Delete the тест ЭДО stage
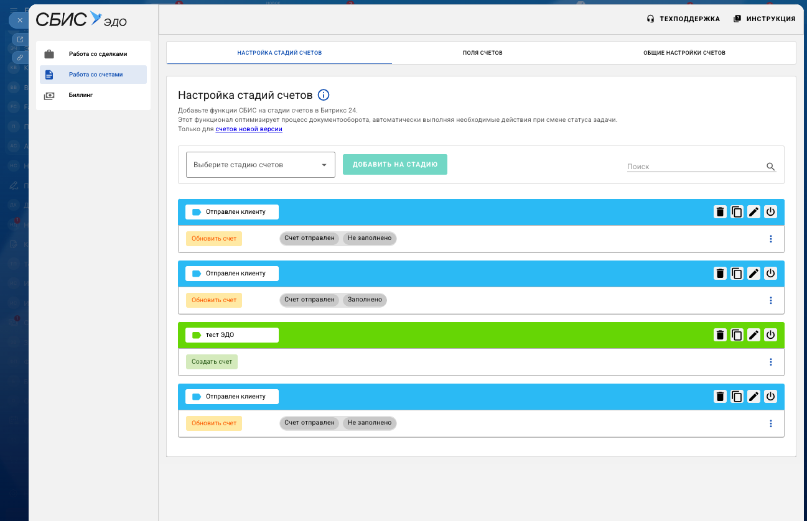Image resolution: width=807 pixels, height=521 pixels. click(x=720, y=335)
